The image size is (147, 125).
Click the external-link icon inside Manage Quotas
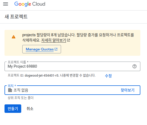click(x=56, y=49)
